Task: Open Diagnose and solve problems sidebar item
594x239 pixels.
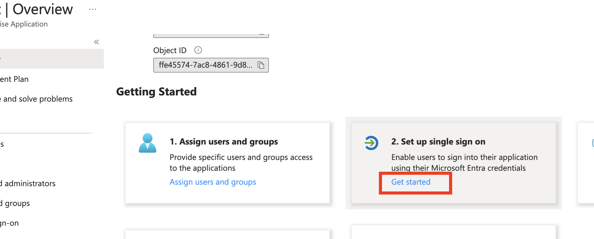Action: (x=36, y=99)
